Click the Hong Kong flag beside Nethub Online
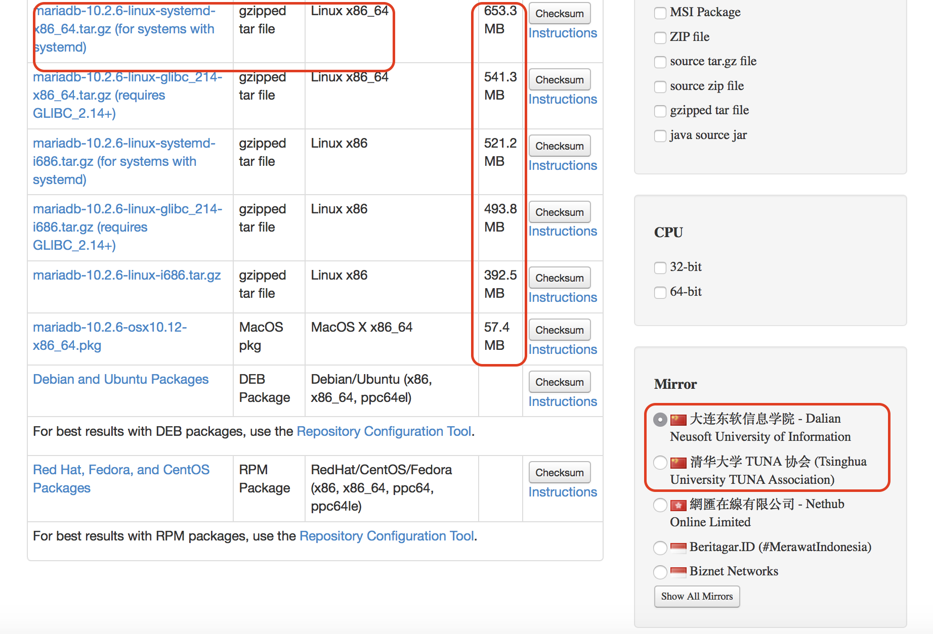This screenshot has width=933, height=634. click(x=678, y=505)
